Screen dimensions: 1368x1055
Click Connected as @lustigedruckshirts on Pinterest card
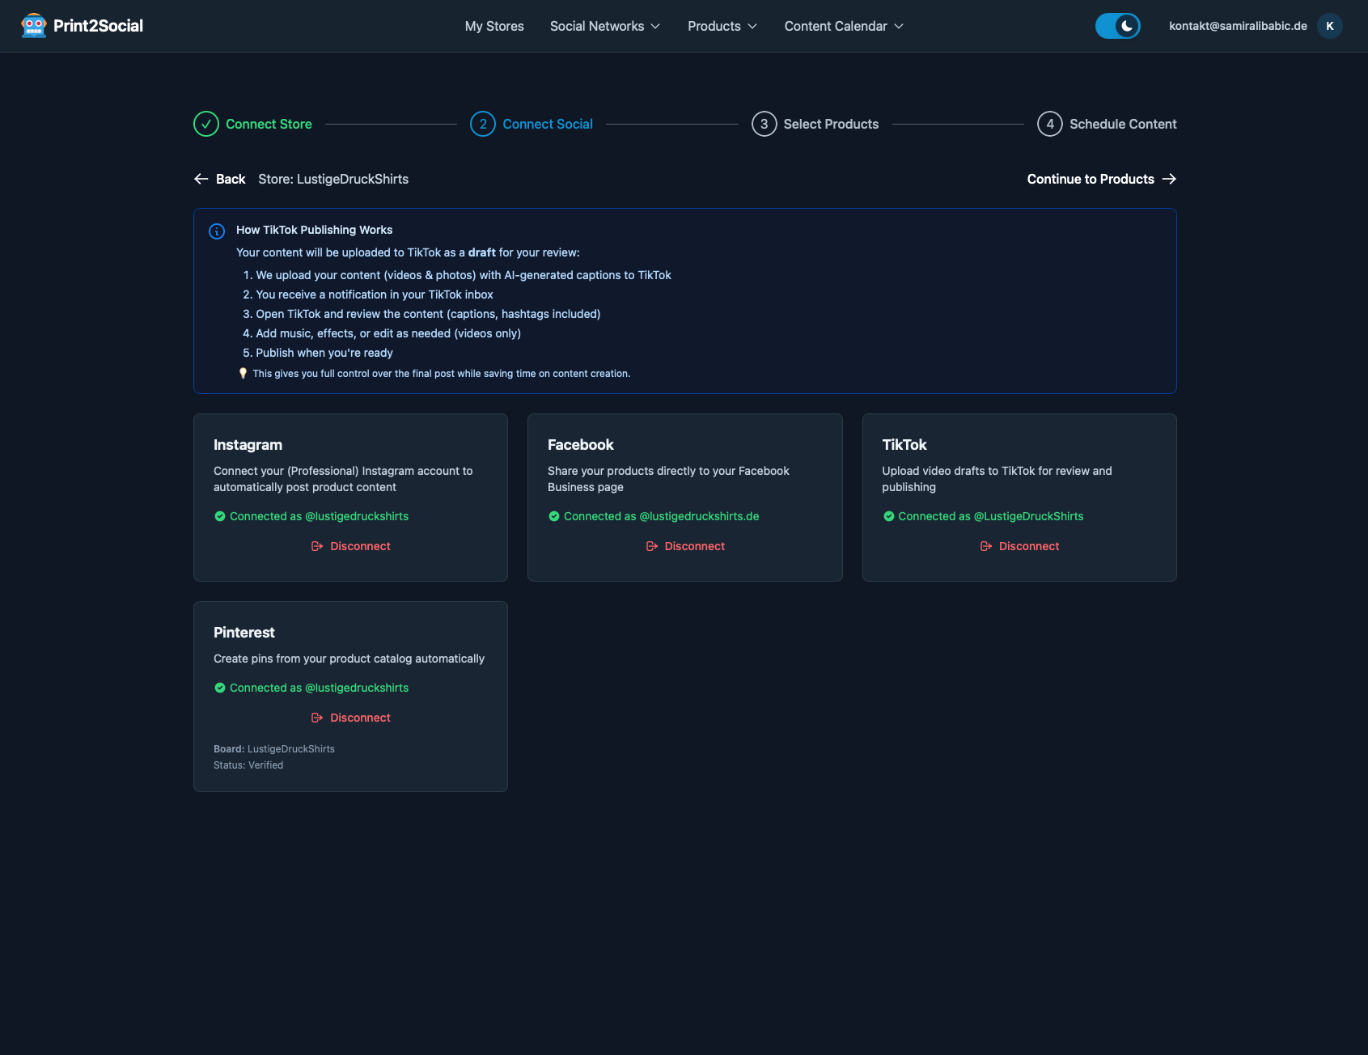[x=319, y=688]
